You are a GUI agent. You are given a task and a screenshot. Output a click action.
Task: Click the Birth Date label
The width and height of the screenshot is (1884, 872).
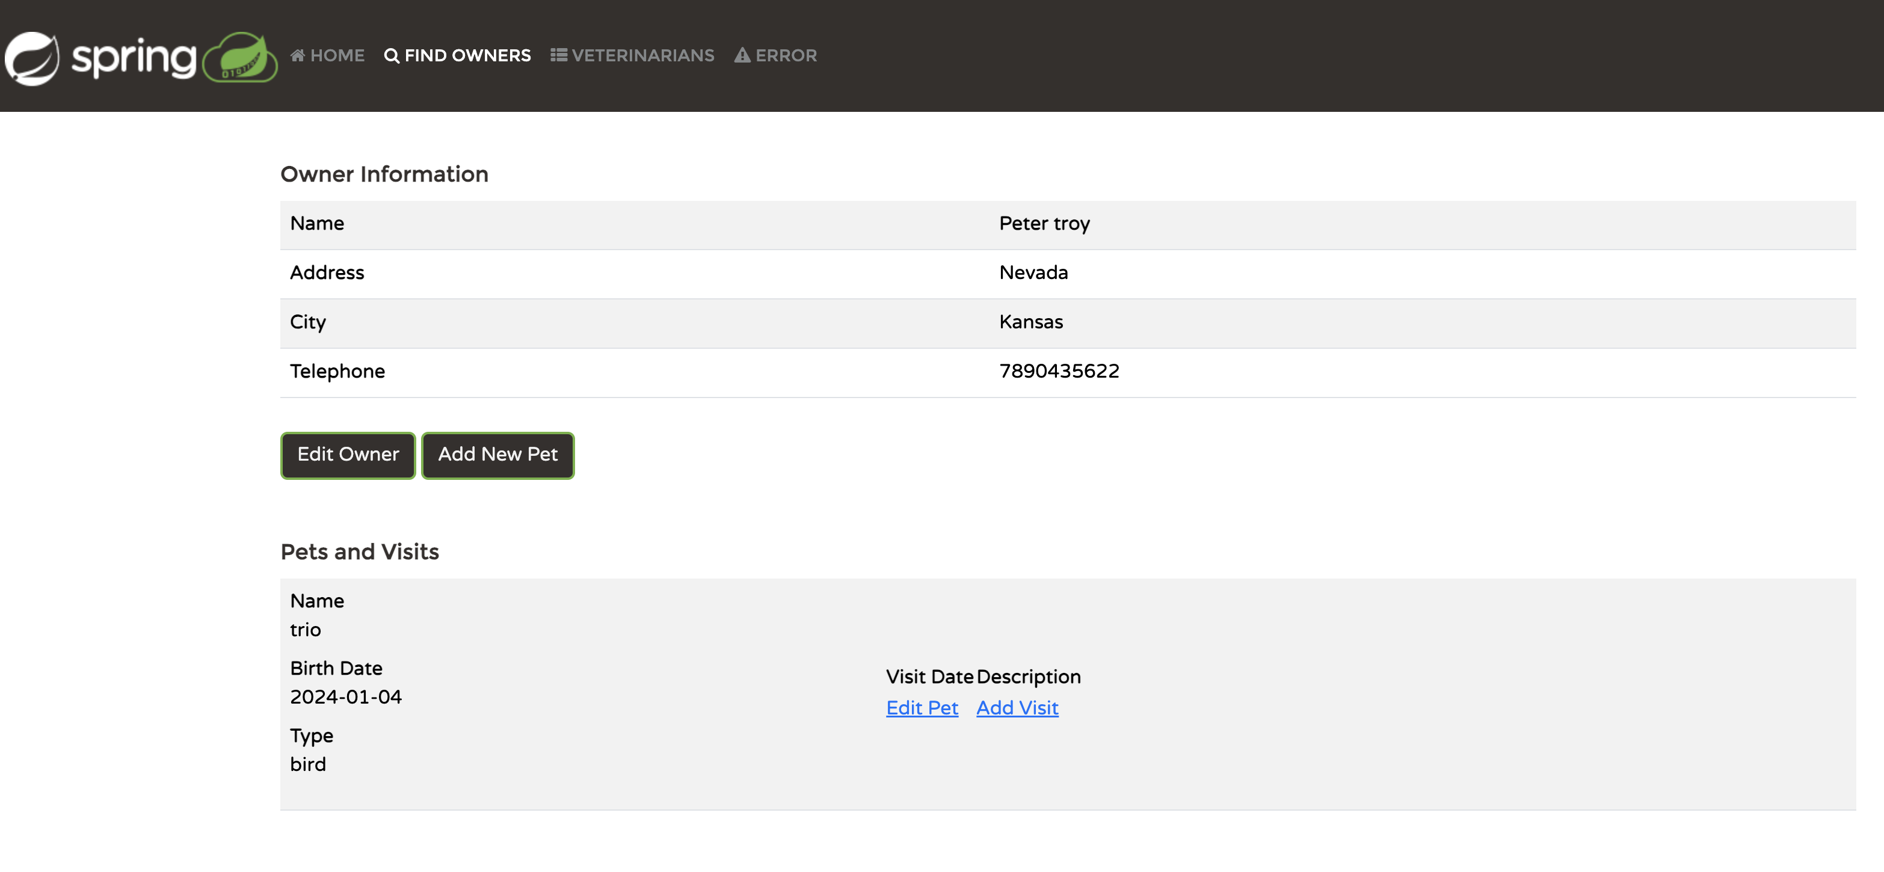tap(336, 668)
